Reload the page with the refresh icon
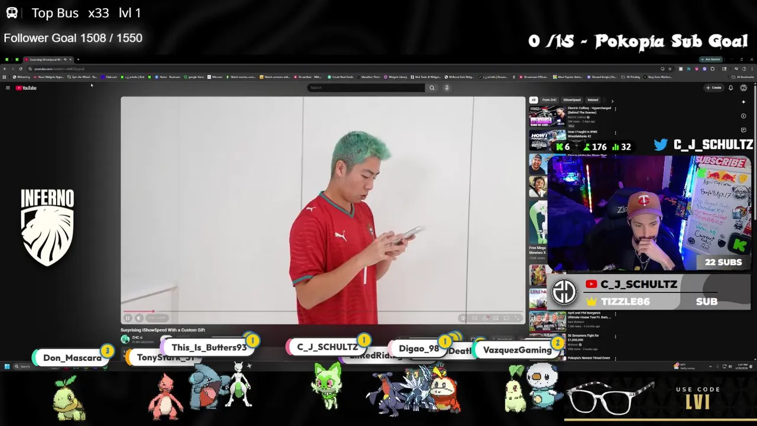757x426 pixels. pos(21,69)
